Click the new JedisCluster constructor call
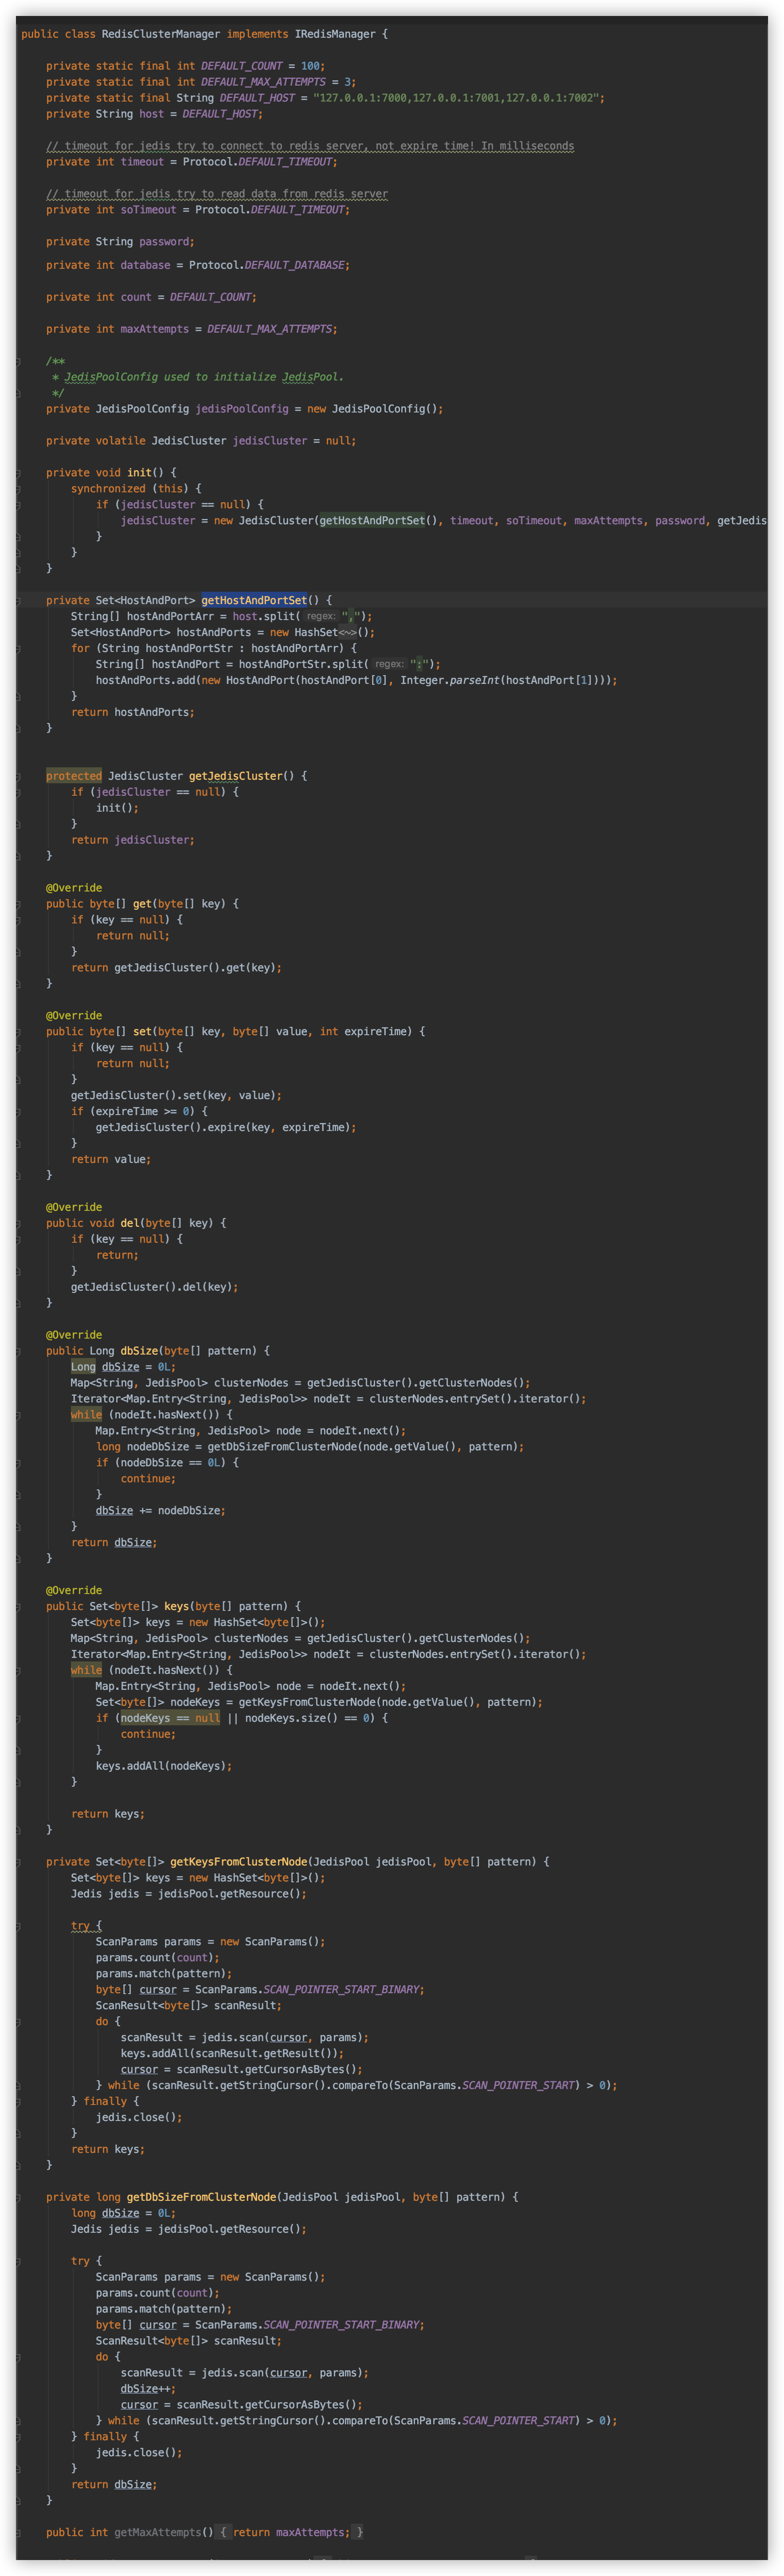Viewport: 784px width, 2576px height. pos(266,521)
